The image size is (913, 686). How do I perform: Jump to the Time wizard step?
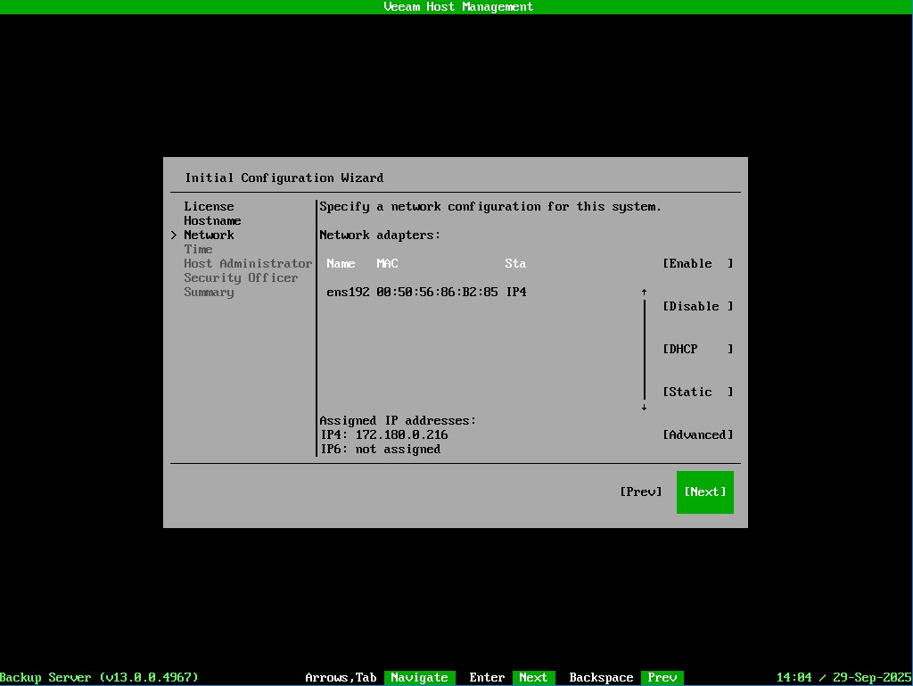click(x=198, y=250)
